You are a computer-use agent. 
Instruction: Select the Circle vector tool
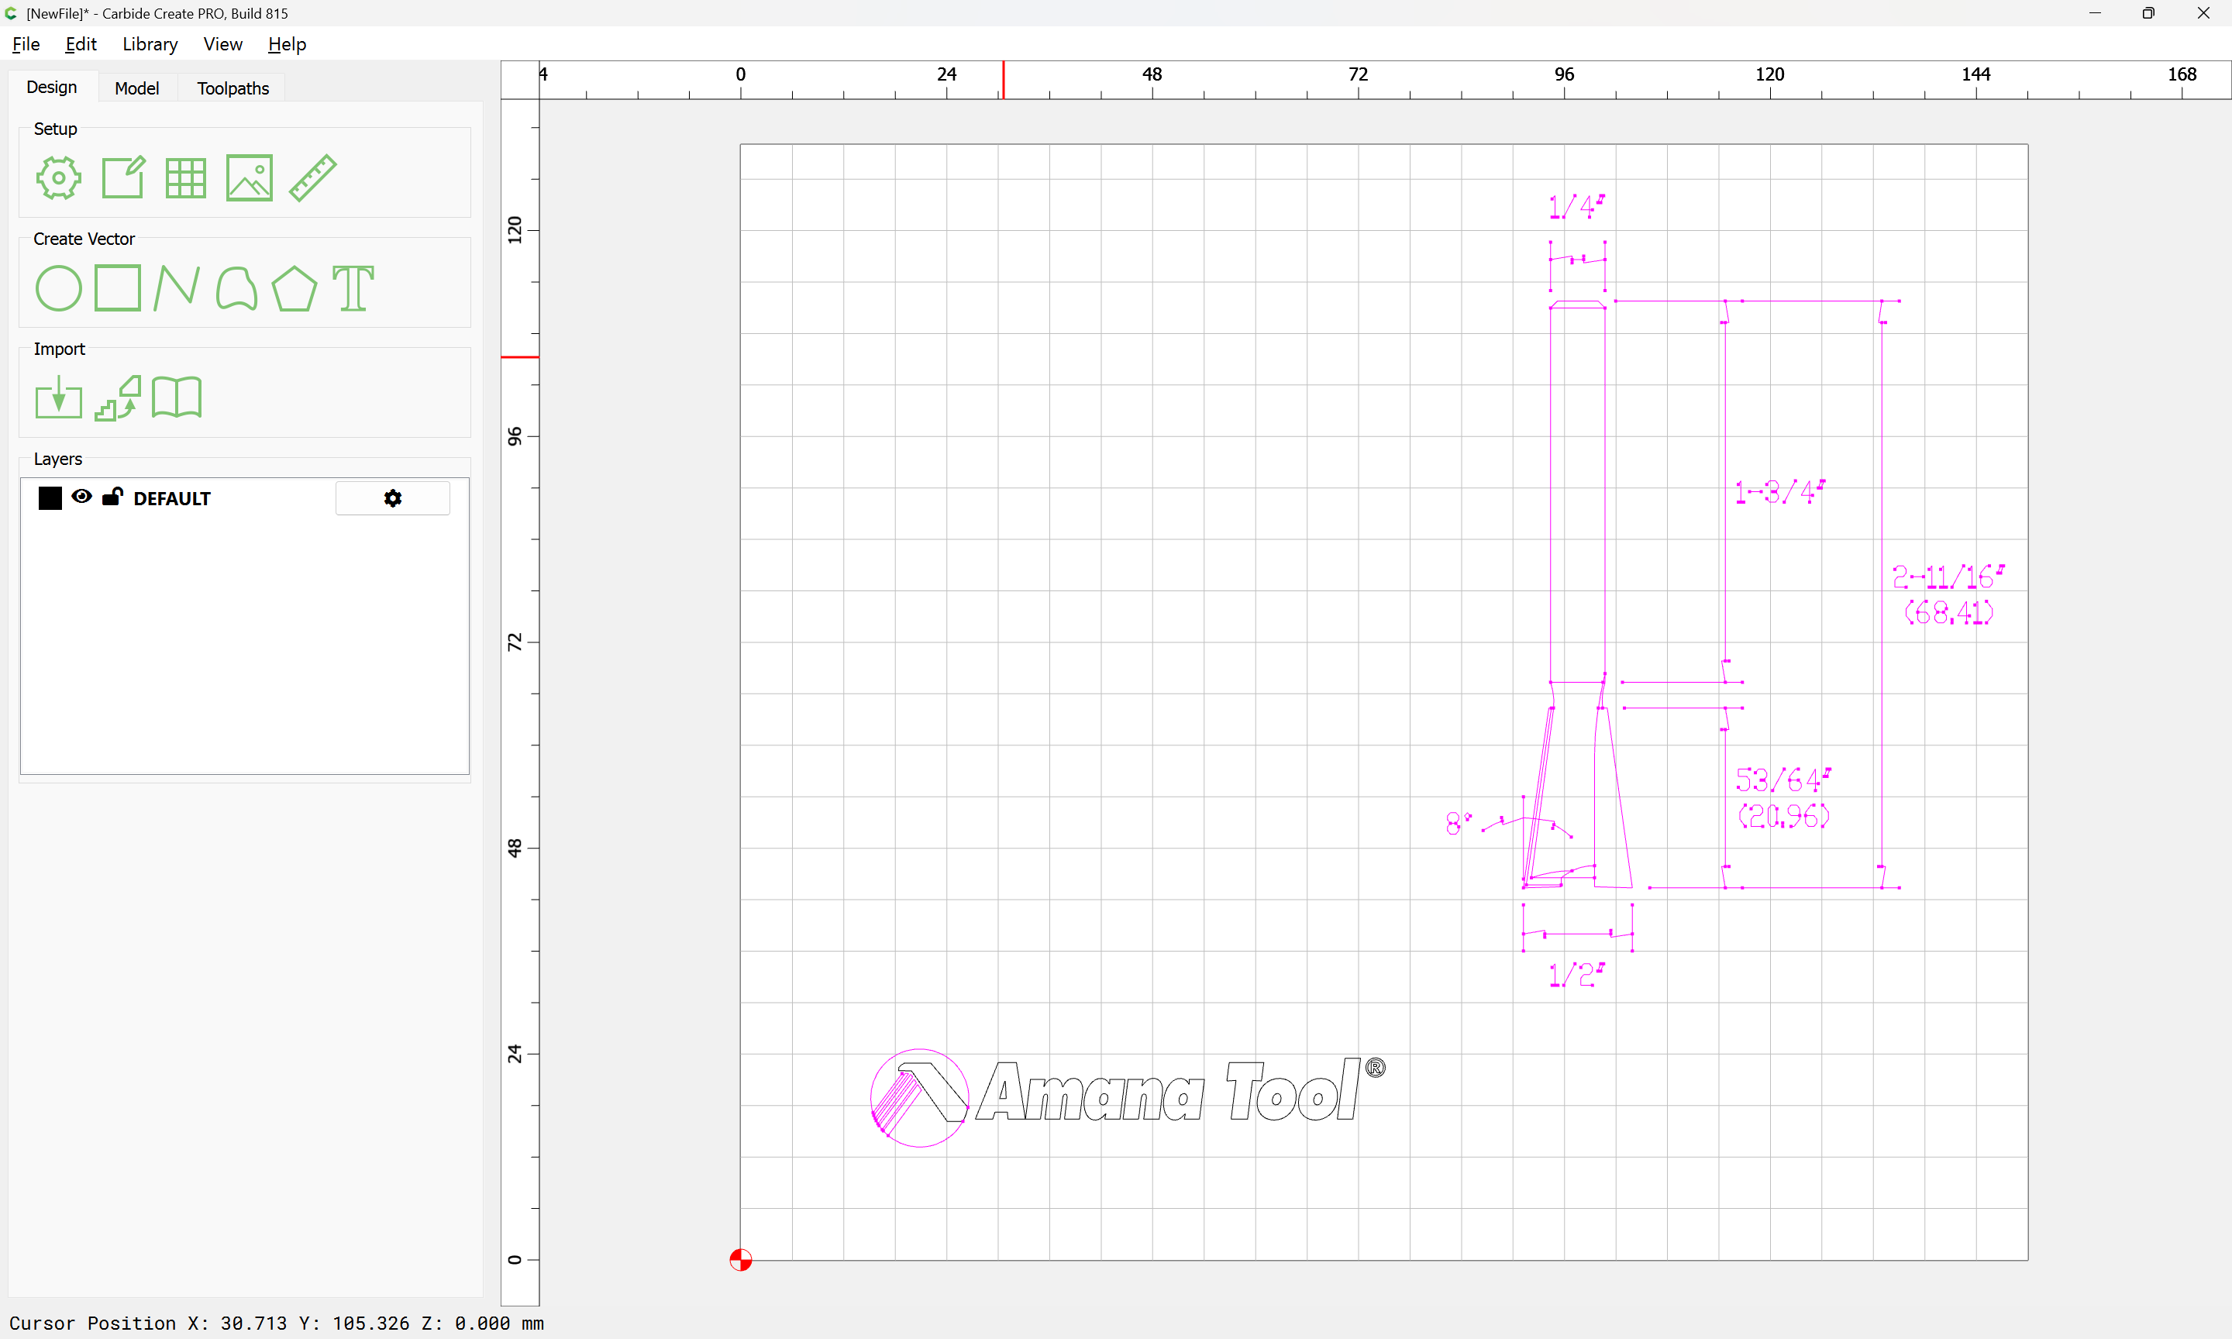59,289
